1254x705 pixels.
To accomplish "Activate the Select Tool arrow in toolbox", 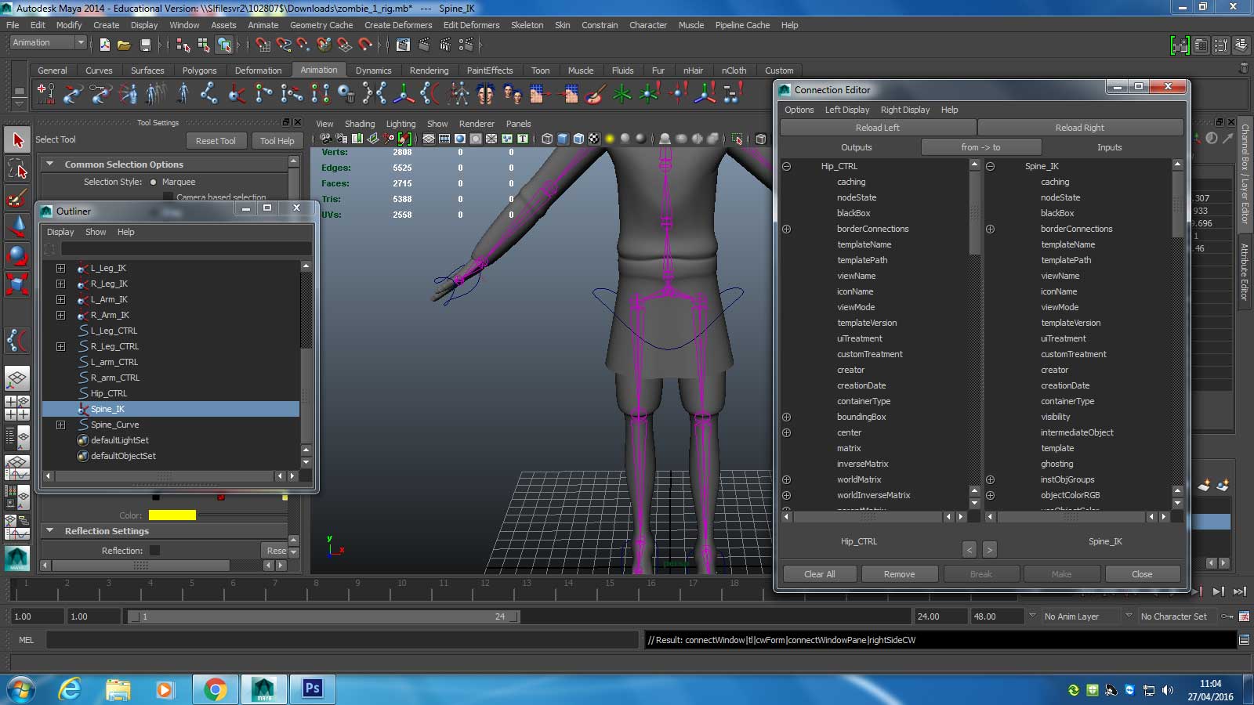I will tap(17, 140).
